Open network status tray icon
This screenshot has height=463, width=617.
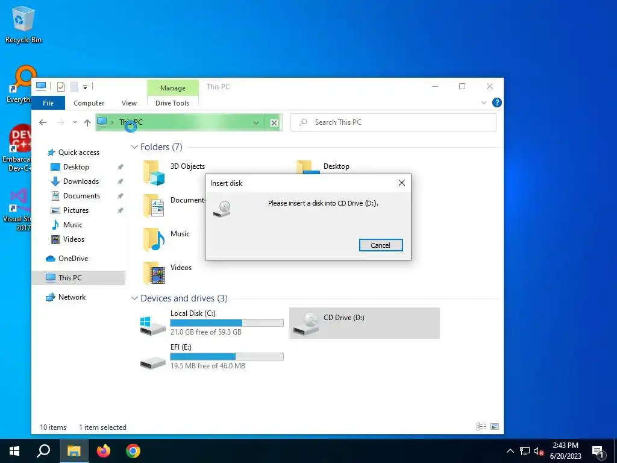tap(525, 451)
